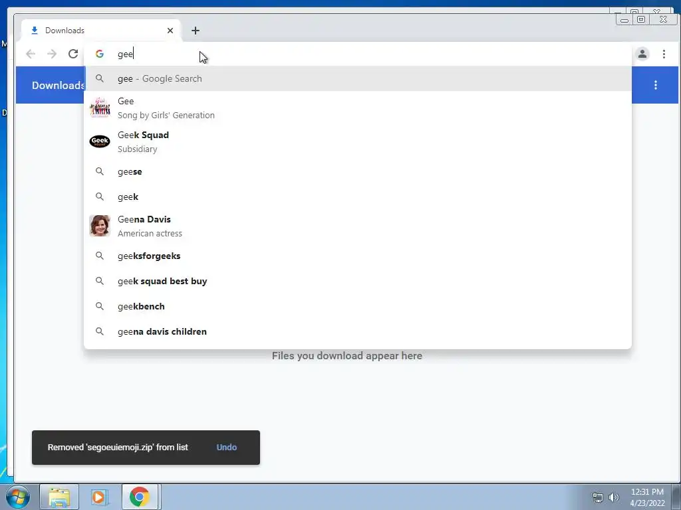The height and width of the screenshot is (510, 681).
Task: Choose 'geeksforgeeks' suggestion
Action: (357, 256)
